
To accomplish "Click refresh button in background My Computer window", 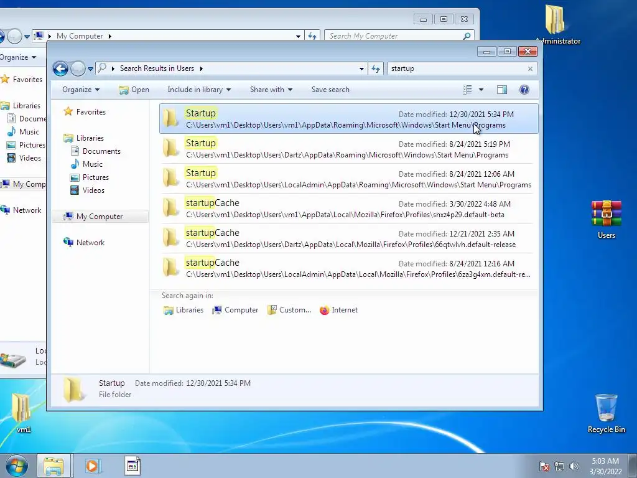I will [312, 36].
